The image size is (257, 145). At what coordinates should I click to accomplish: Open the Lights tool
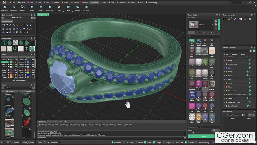pos(59,8)
